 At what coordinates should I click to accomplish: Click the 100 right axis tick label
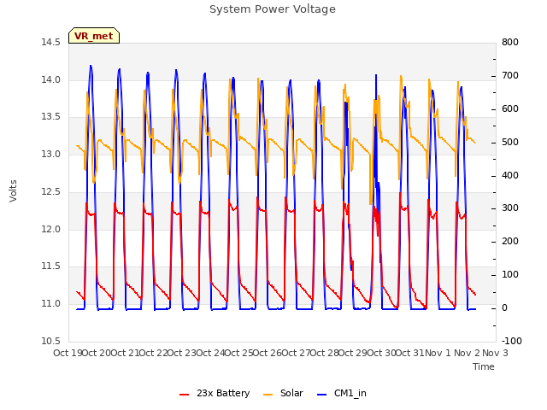[510, 275]
